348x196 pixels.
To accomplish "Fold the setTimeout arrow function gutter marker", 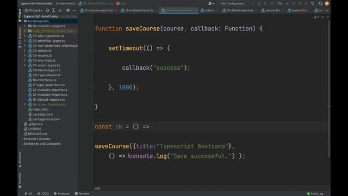I will [92, 48].
